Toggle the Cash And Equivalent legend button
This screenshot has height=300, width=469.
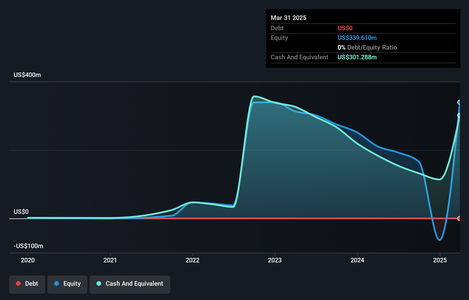tap(130, 284)
